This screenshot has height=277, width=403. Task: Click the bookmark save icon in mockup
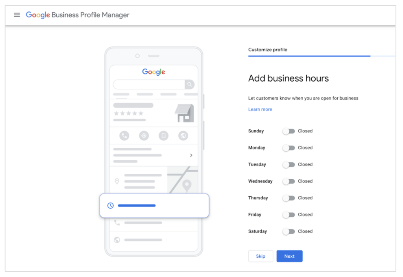coord(163,136)
